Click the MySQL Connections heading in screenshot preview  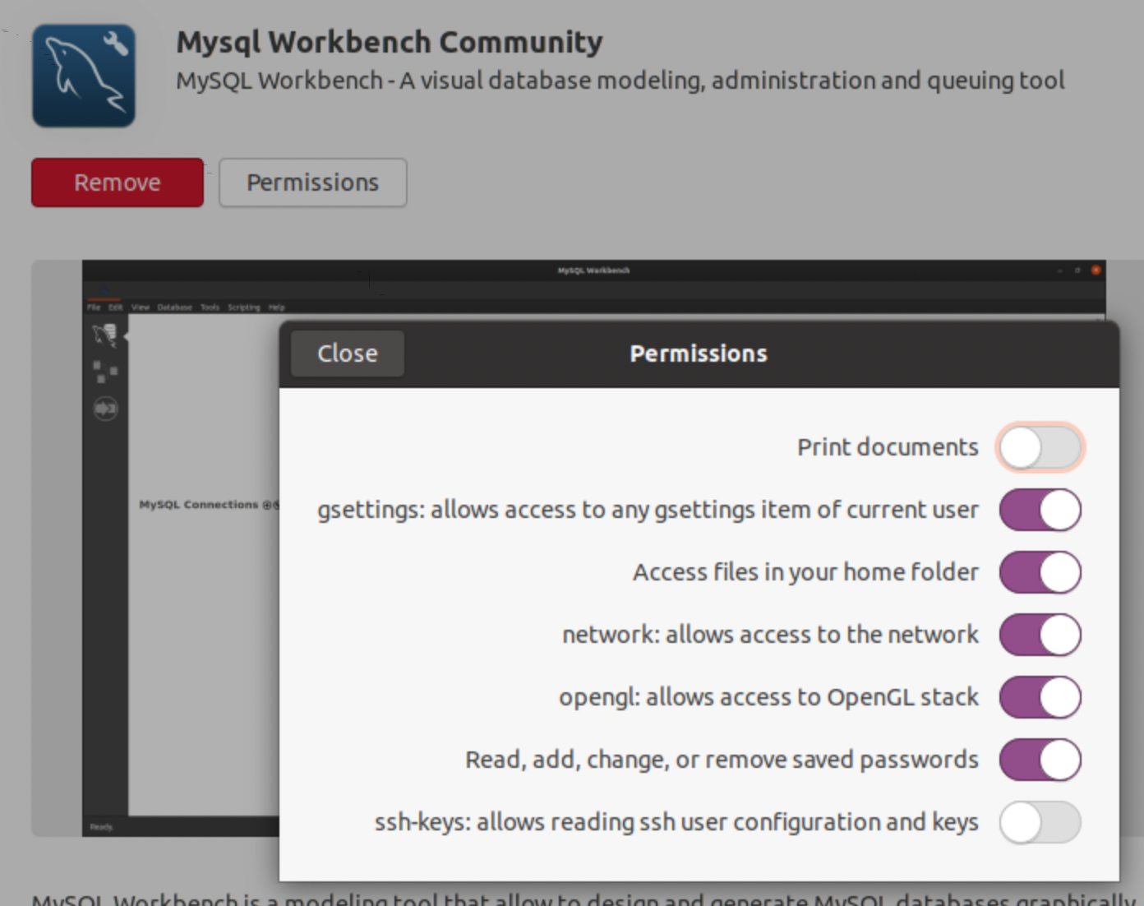pyautogui.click(x=198, y=504)
